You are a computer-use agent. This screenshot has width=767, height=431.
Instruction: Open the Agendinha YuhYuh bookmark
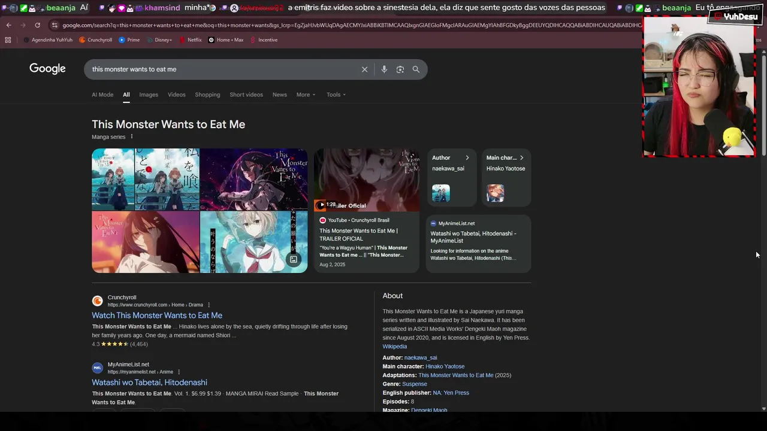(48, 40)
